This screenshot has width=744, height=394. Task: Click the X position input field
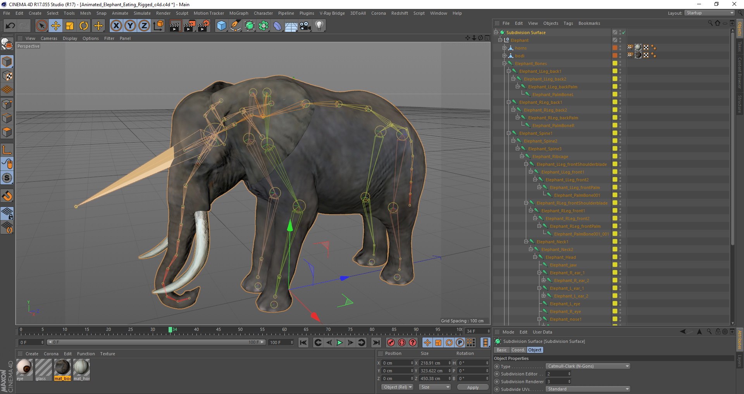[x=397, y=363]
